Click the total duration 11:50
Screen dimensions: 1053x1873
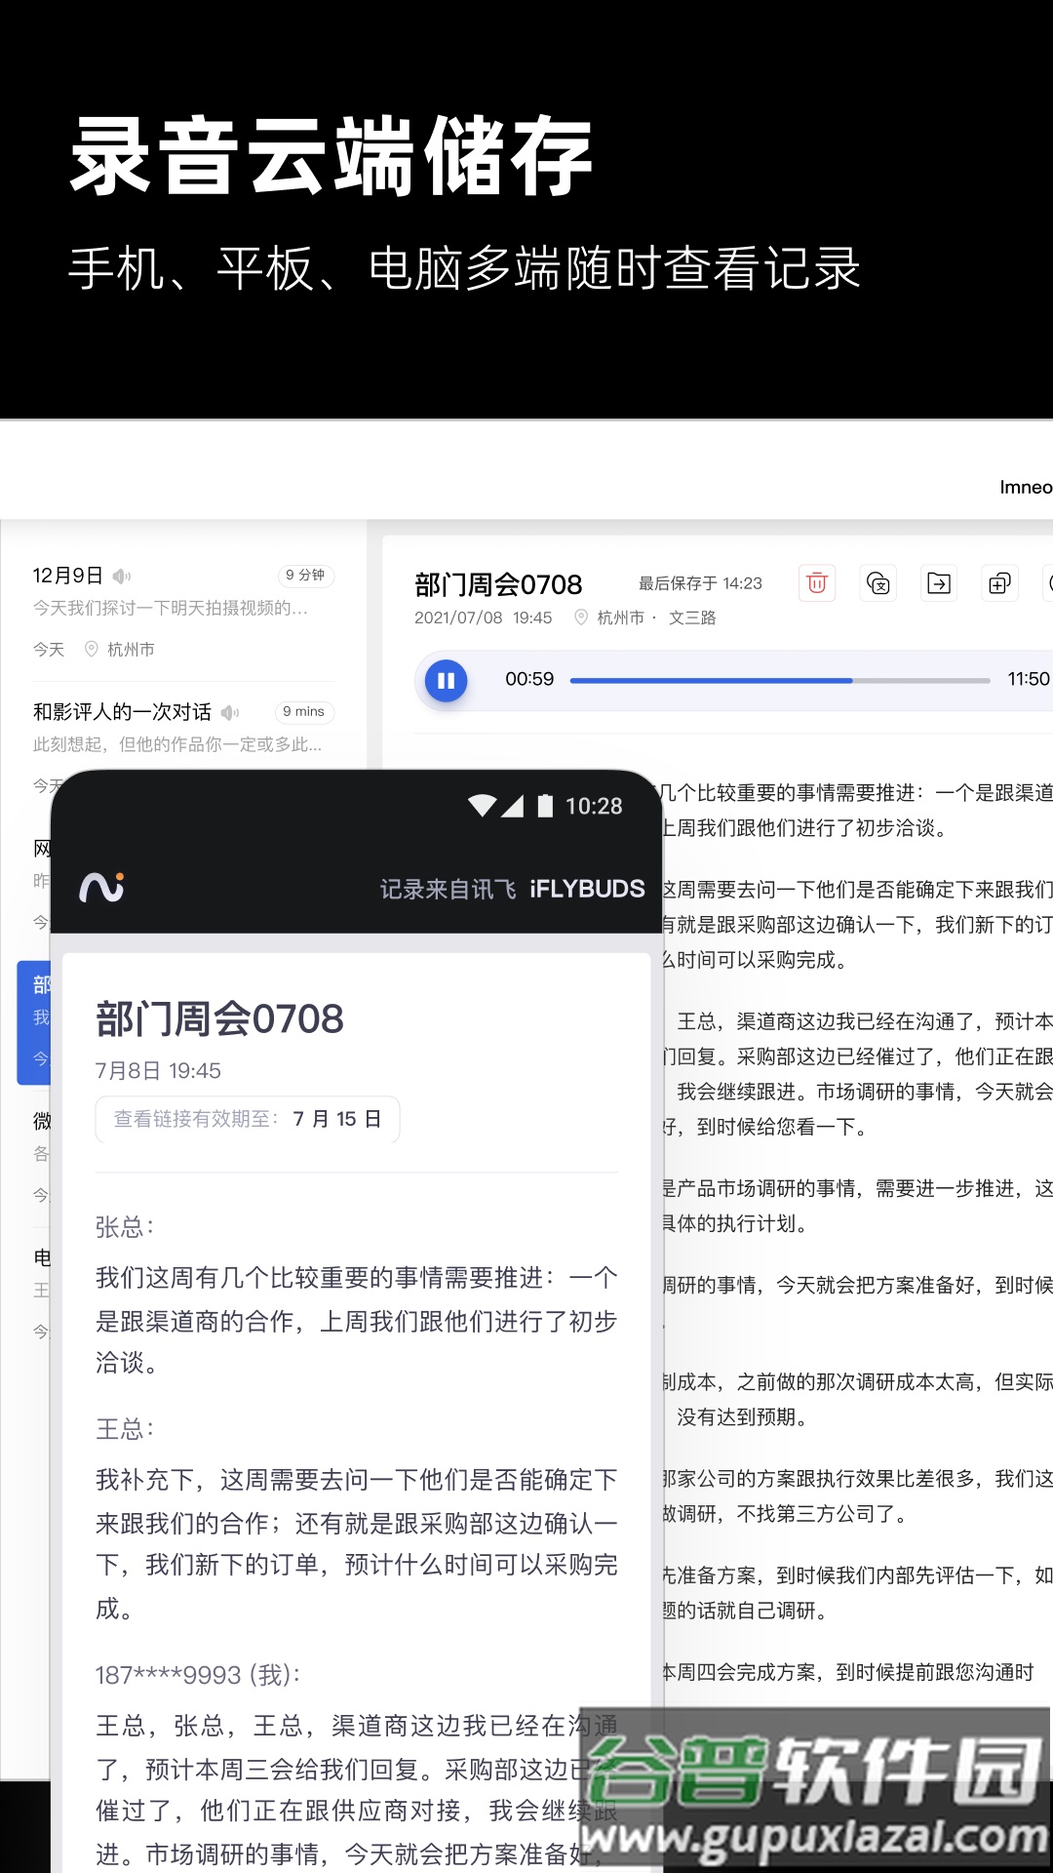pos(1029,679)
